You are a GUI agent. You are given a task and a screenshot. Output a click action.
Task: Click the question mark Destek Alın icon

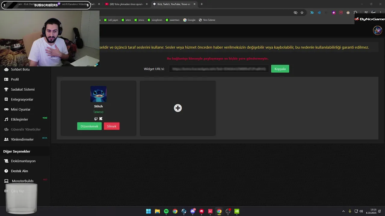[6, 171]
